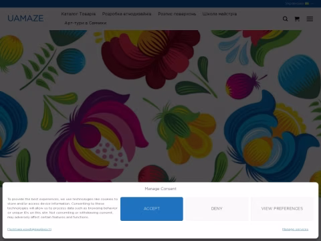Open the privacy policy link in consent banner
321x241 pixels.
click(x=29, y=229)
